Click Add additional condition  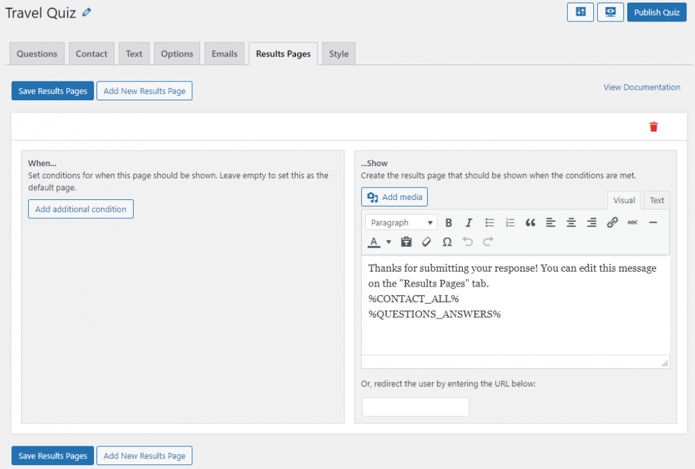point(80,208)
